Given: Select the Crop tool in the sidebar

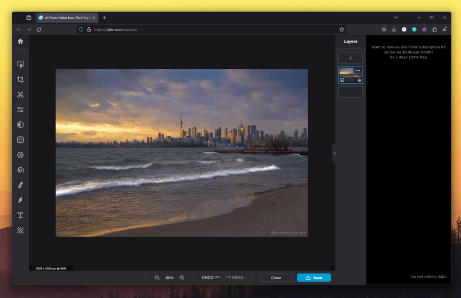Looking at the screenshot, I should 21,79.
